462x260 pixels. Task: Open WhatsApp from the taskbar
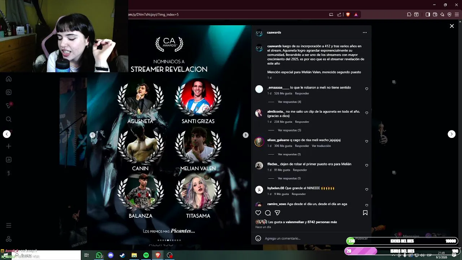[99, 255]
